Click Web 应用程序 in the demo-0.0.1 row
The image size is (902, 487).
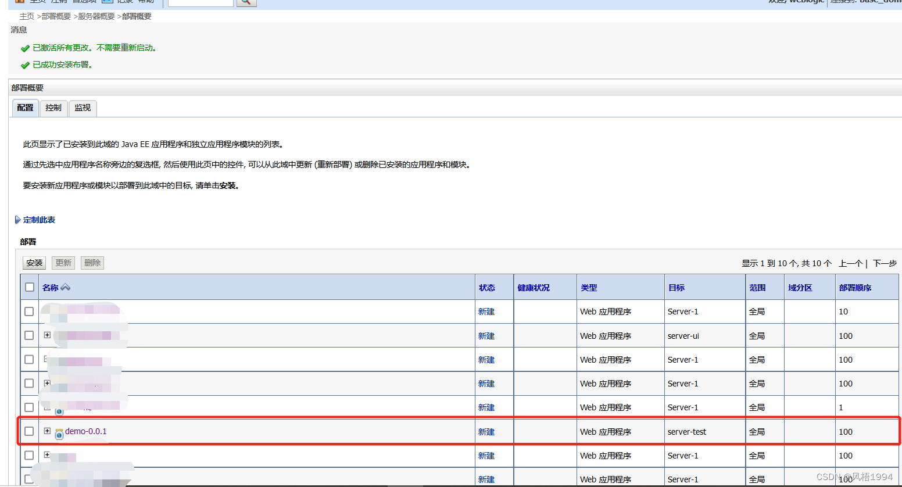(606, 432)
